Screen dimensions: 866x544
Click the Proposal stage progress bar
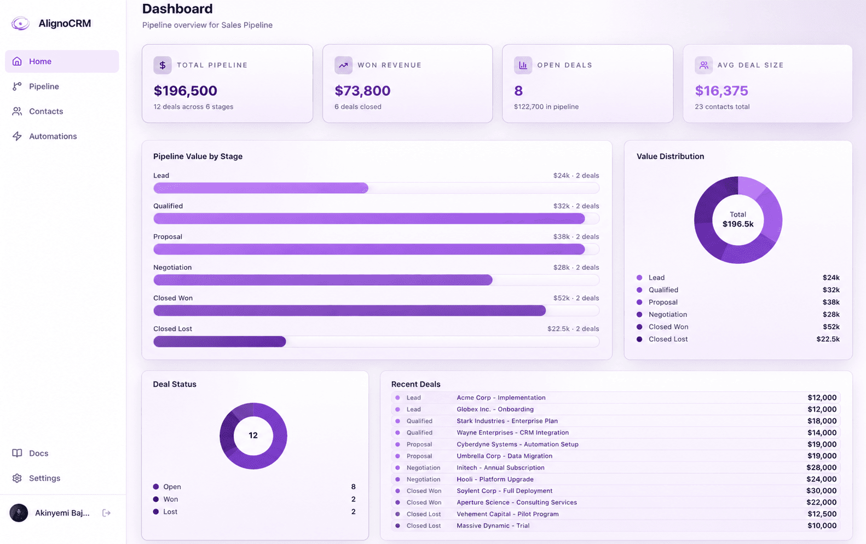coord(376,250)
